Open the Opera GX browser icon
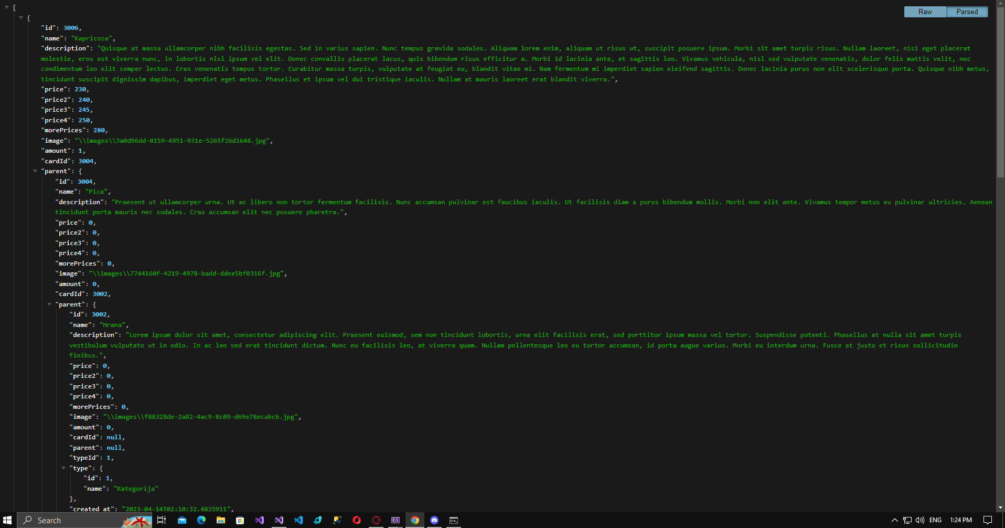Viewport: 1005px width, 528px height. (376, 520)
